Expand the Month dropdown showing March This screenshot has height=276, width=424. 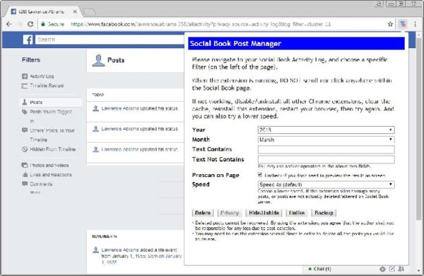326,139
